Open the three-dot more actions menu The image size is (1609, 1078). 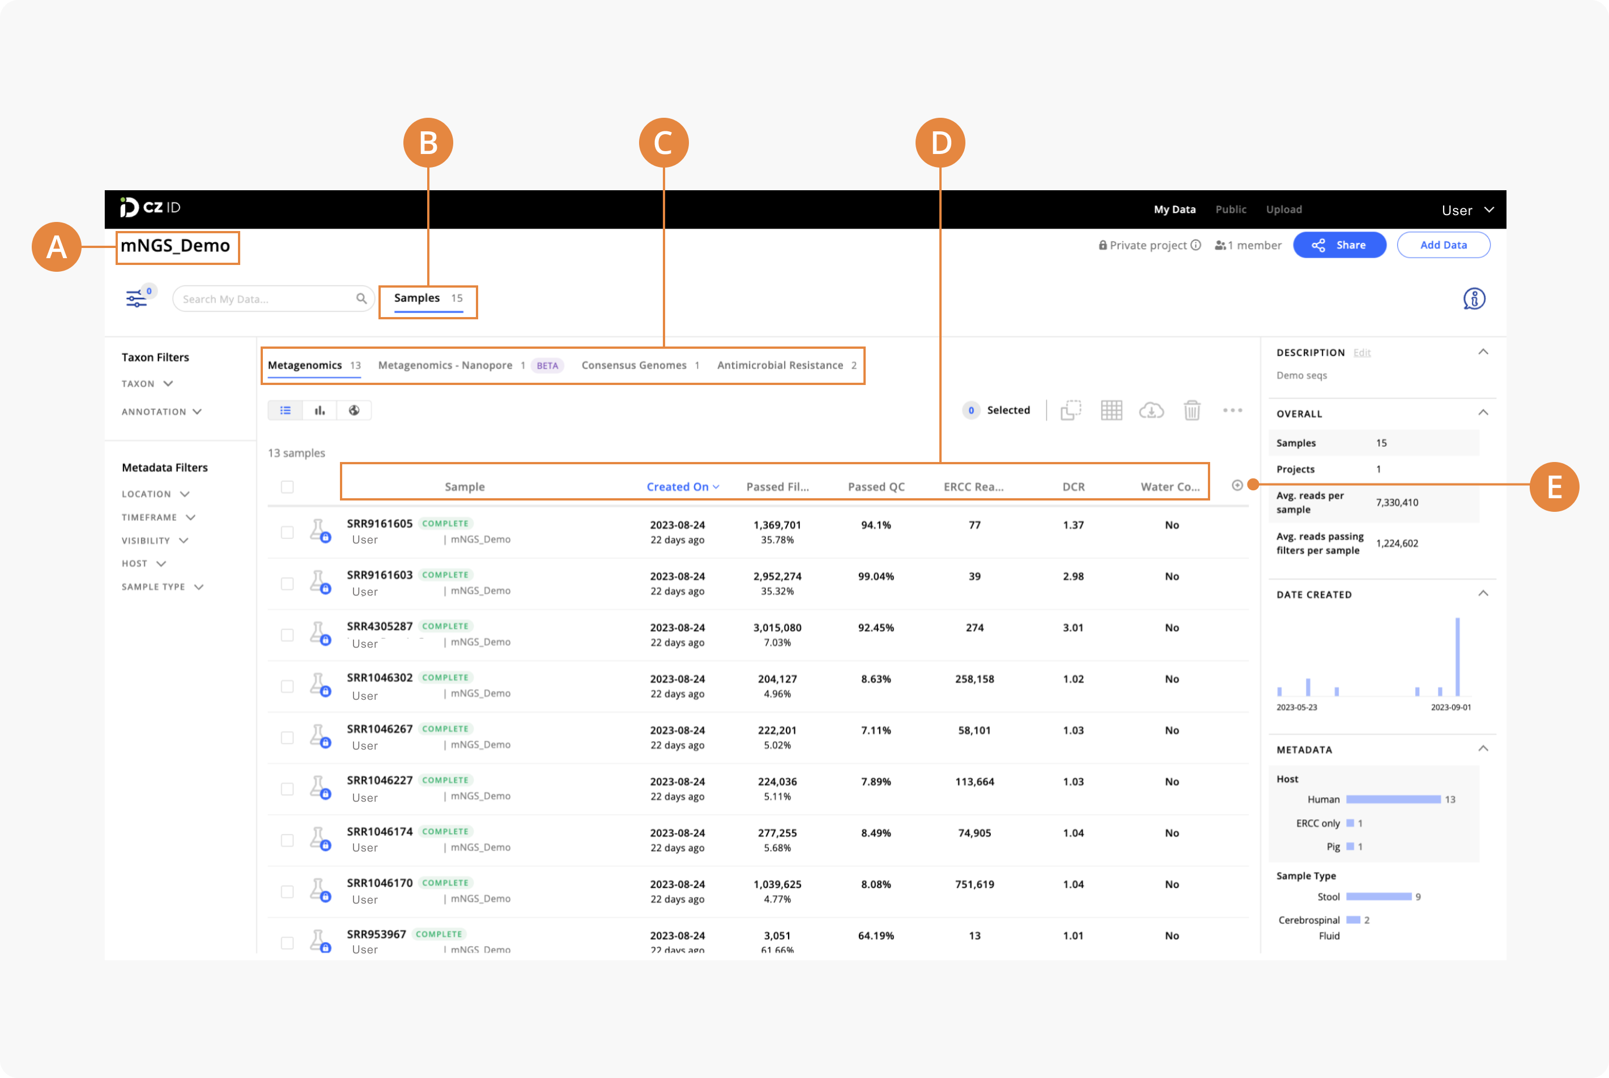coord(1233,410)
